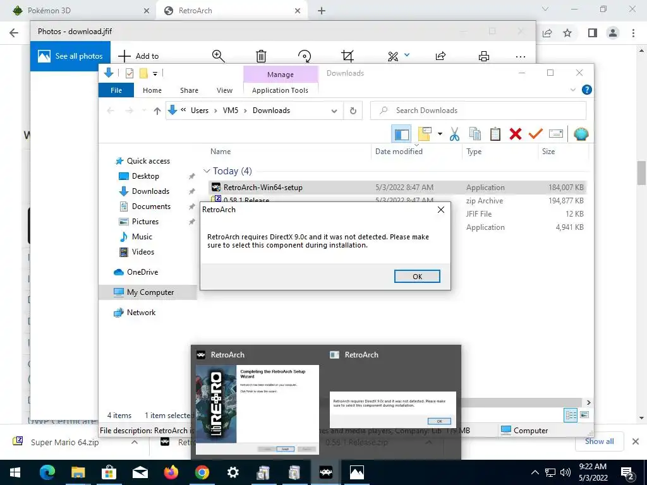The image size is (647, 485).
Task: Open the Application Tools tab
Action: [x=280, y=90]
